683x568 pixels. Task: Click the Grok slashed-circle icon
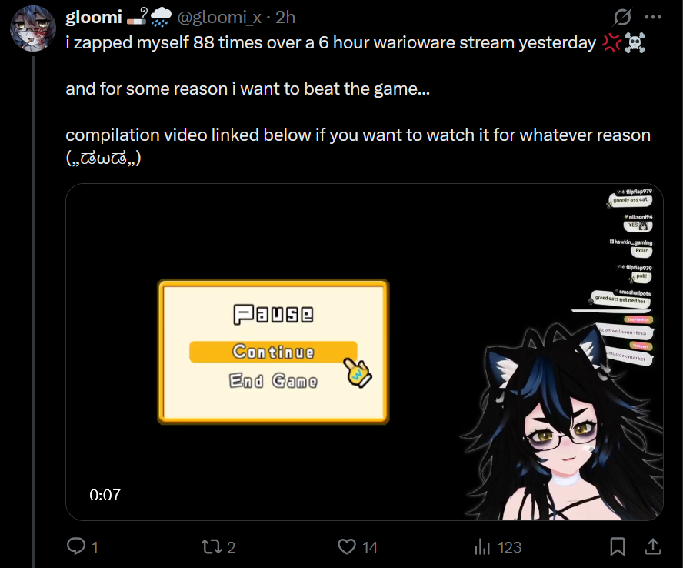[622, 17]
